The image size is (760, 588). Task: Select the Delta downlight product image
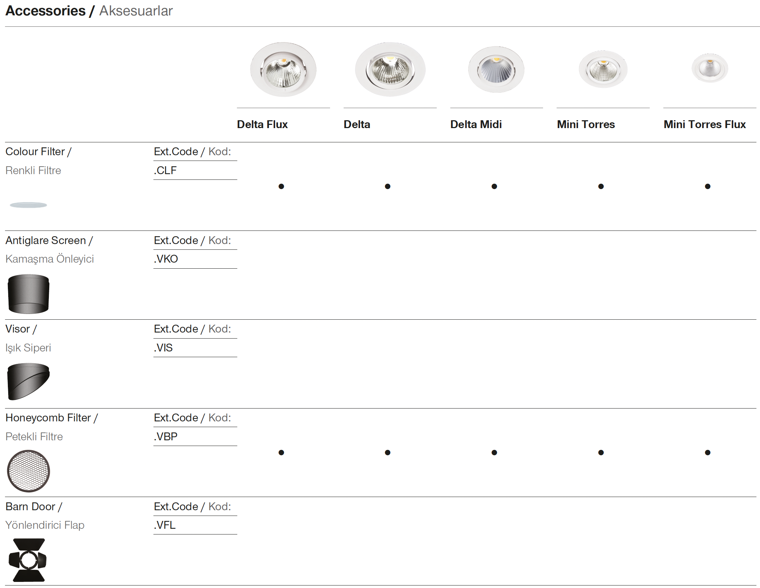[390, 70]
